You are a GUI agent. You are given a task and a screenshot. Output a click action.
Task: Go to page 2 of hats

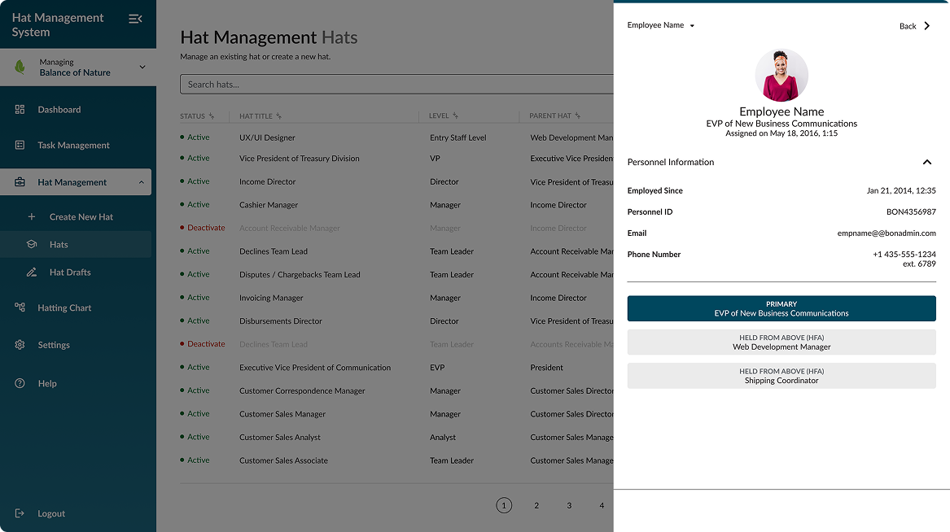click(x=536, y=505)
